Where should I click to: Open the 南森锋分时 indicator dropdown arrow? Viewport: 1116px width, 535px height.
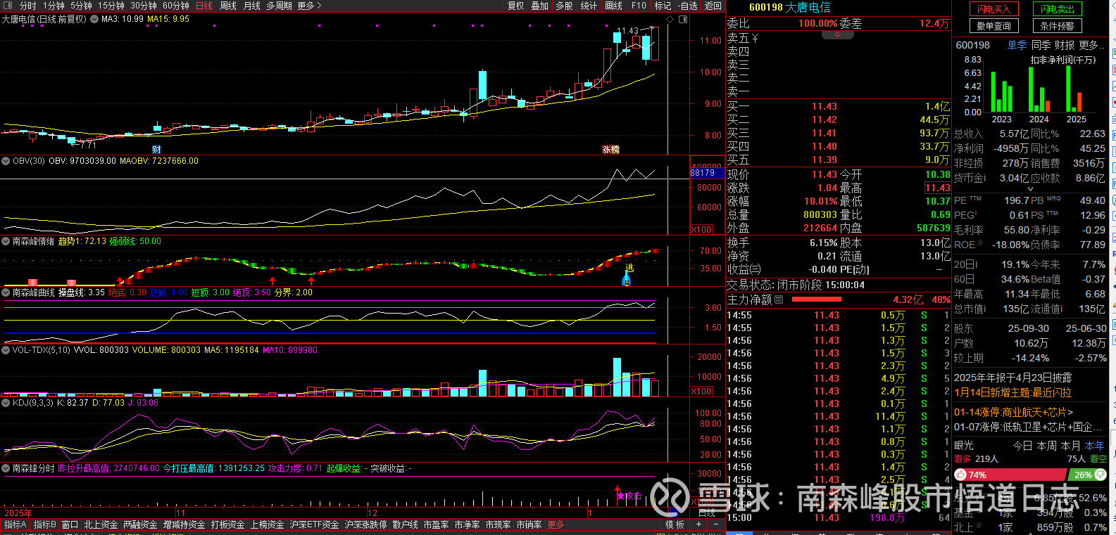6,468
